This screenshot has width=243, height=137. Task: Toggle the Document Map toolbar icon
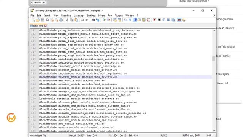pos(144,20)
